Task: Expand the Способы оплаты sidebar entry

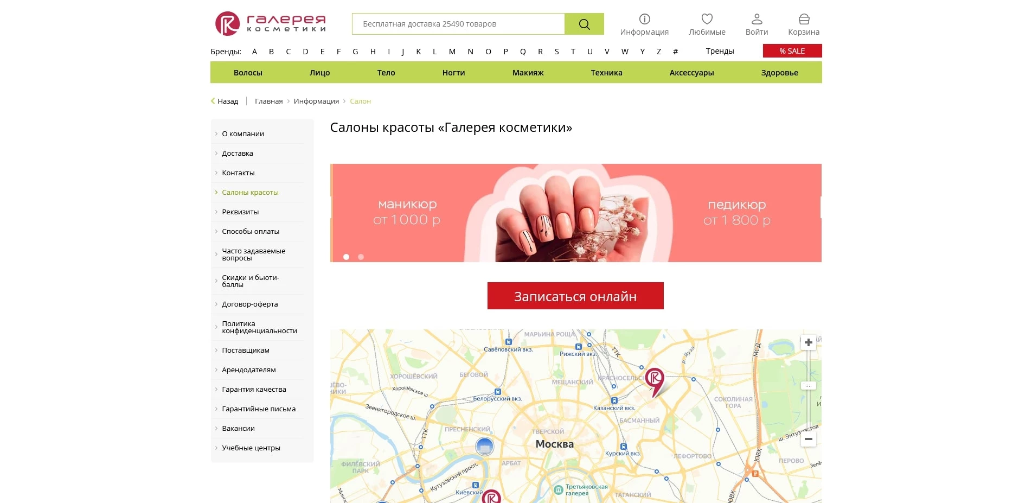Action: coord(251,231)
